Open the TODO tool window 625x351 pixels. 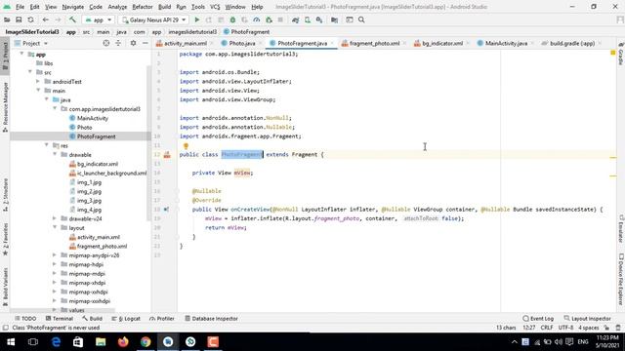pos(25,319)
